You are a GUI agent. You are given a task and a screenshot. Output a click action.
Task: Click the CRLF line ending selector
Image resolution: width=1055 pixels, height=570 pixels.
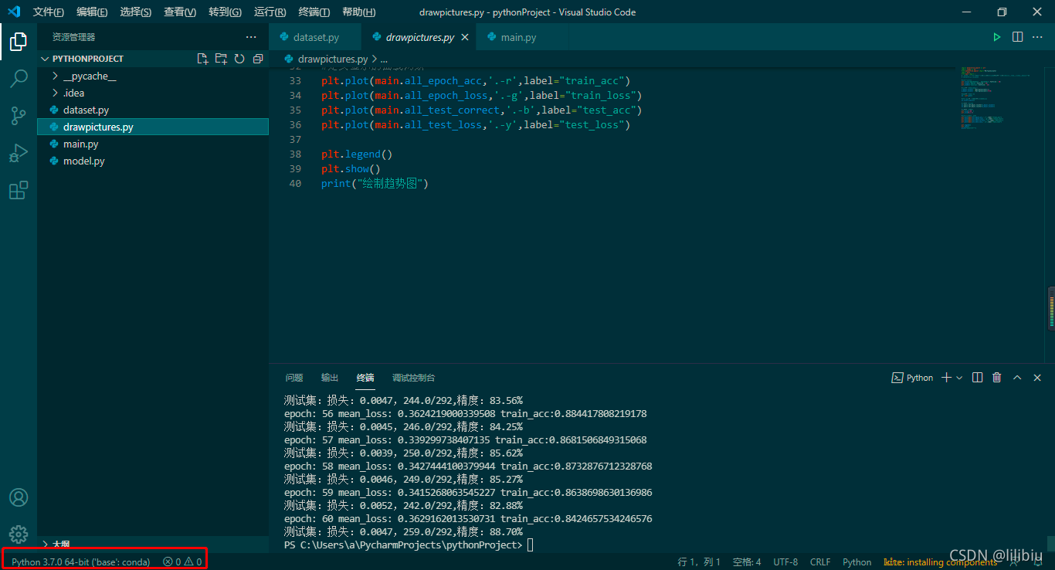pyautogui.click(x=820, y=562)
